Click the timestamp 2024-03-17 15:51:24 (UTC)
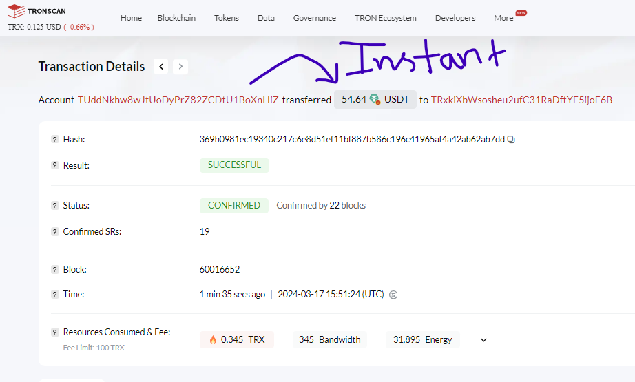 pyautogui.click(x=331, y=294)
